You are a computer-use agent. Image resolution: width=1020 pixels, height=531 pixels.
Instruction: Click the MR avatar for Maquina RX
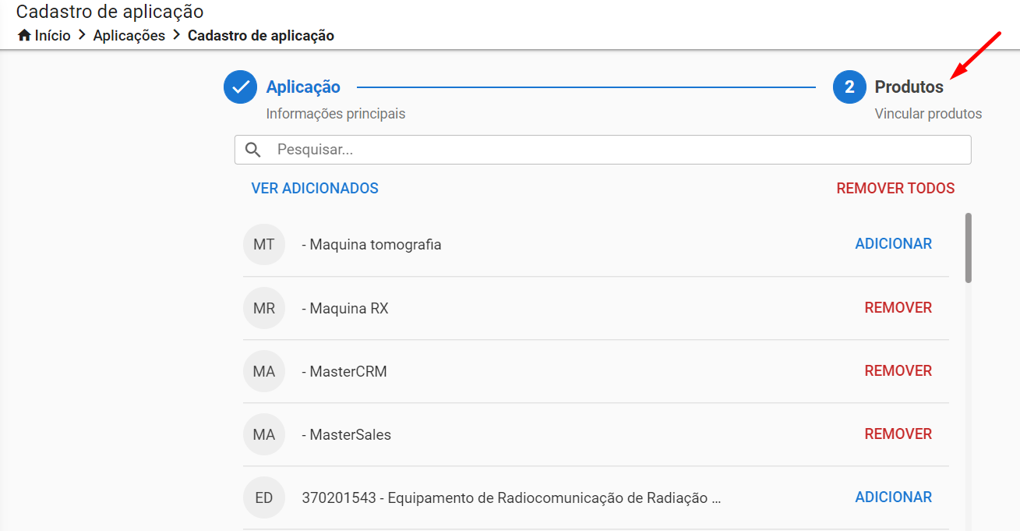click(x=264, y=308)
